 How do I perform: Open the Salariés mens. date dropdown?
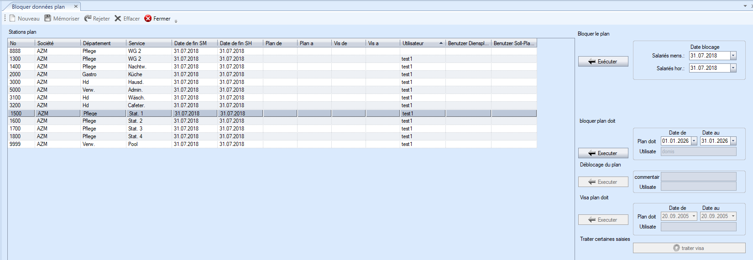click(x=733, y=56)
